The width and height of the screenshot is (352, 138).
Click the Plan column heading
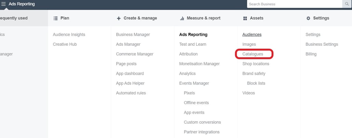click(65, 18)
